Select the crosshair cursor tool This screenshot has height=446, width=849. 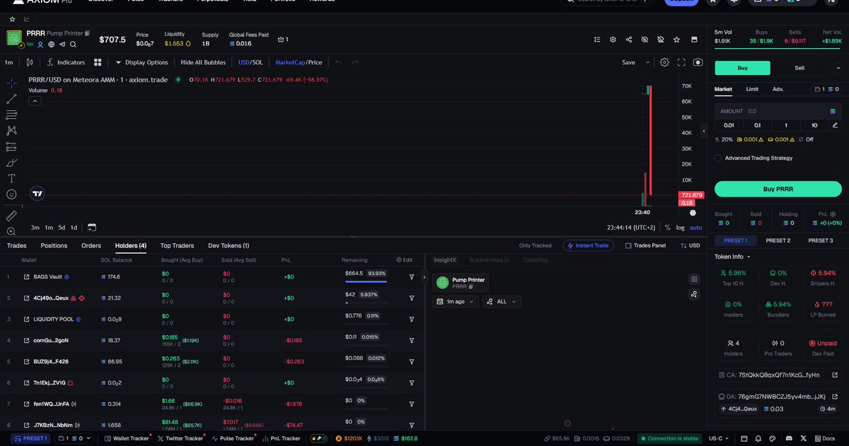tap(11, 83)
